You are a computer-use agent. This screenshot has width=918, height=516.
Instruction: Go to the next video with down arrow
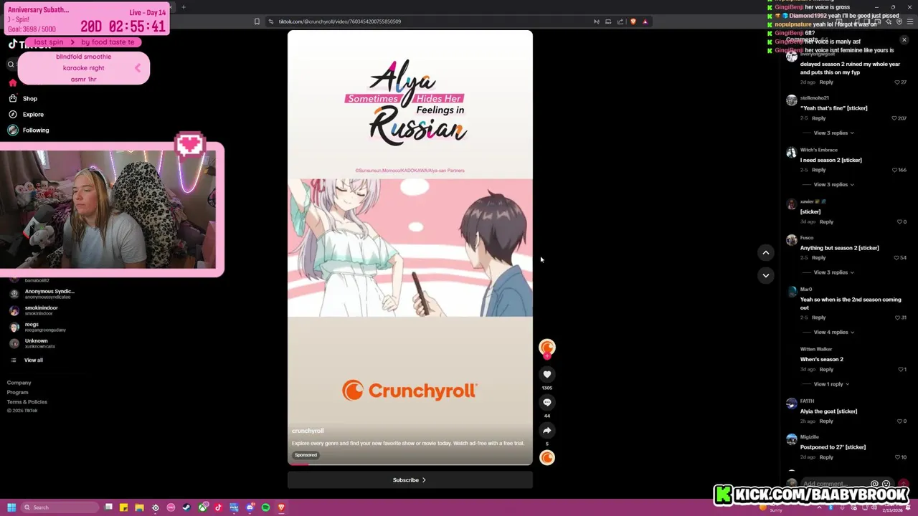point(765,275)
